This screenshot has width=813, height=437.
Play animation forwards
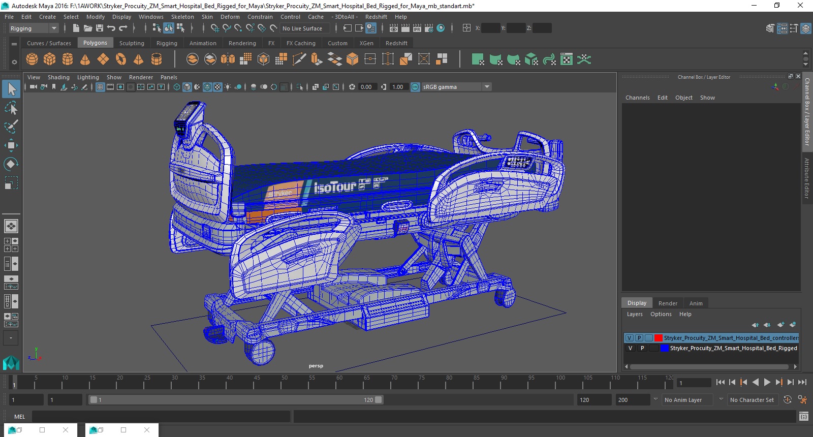click(x=767, y=382)
